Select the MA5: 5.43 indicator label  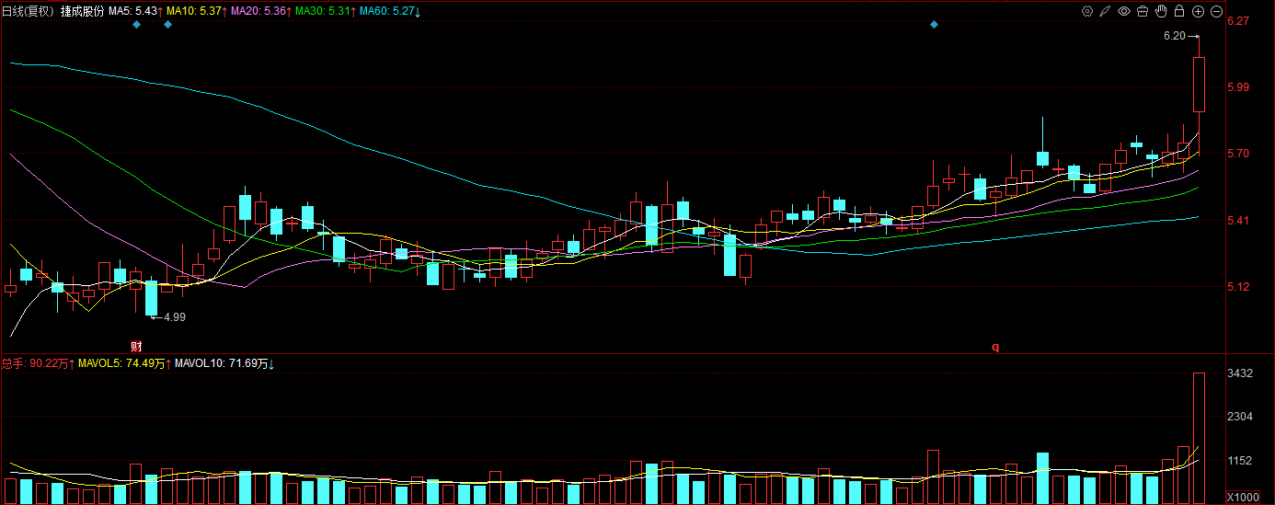(x=135, y=11)
